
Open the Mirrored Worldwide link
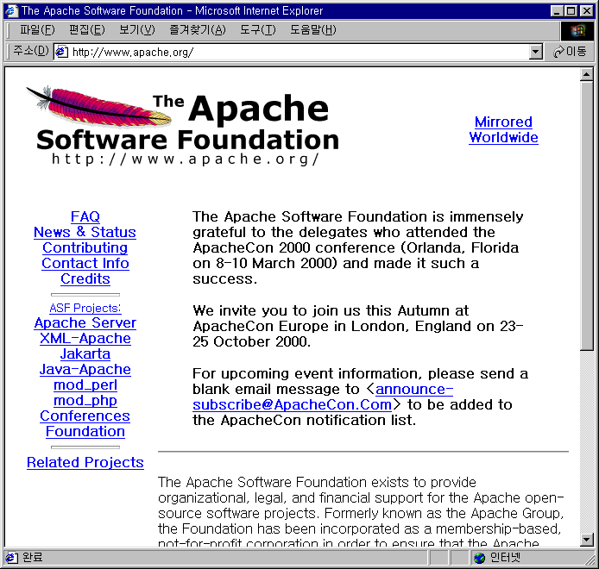[x=503, y=130]
